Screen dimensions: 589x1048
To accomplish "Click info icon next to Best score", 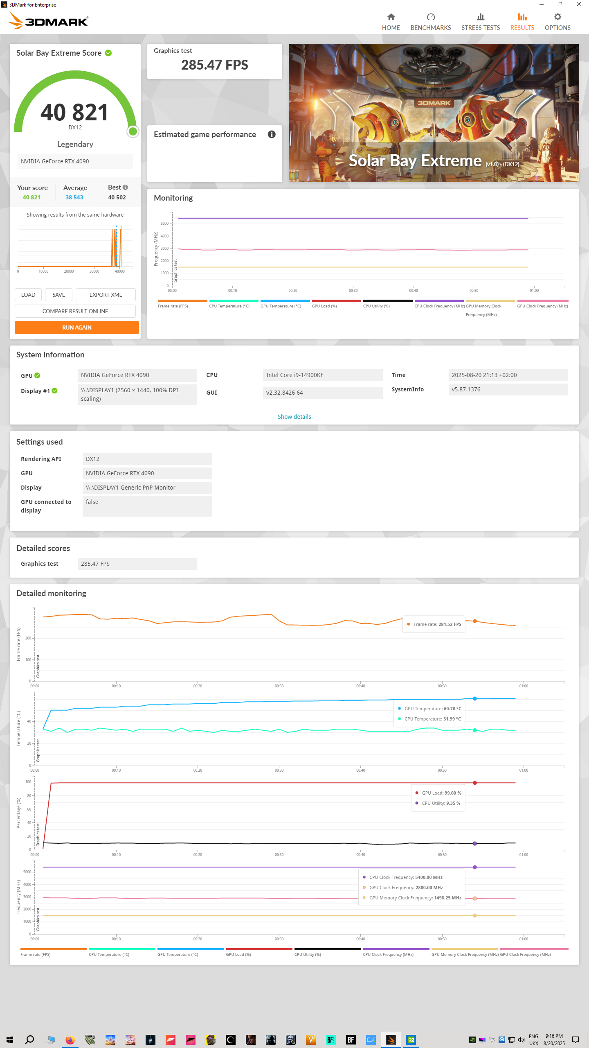I will pyautogui.click(x=125, y=187).
